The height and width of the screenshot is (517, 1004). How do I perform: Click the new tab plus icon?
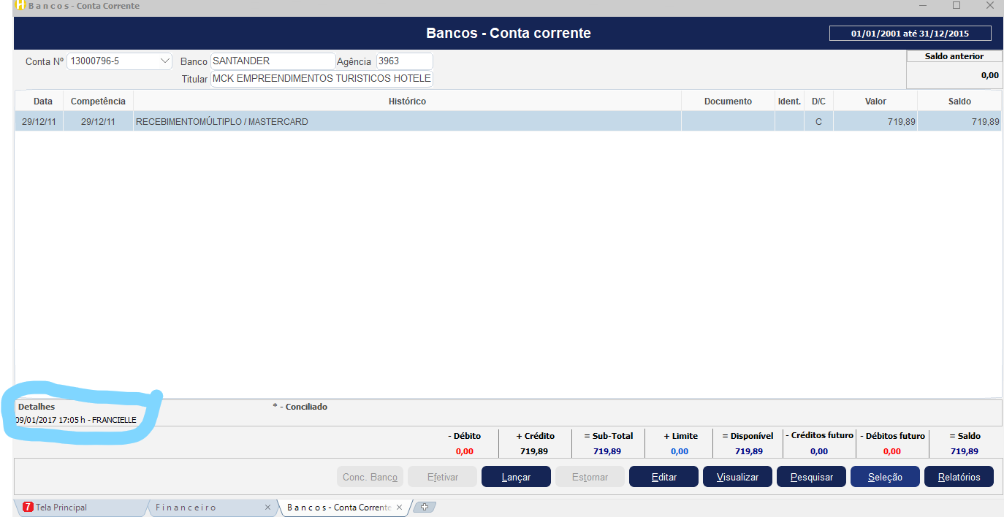point(425,507)
